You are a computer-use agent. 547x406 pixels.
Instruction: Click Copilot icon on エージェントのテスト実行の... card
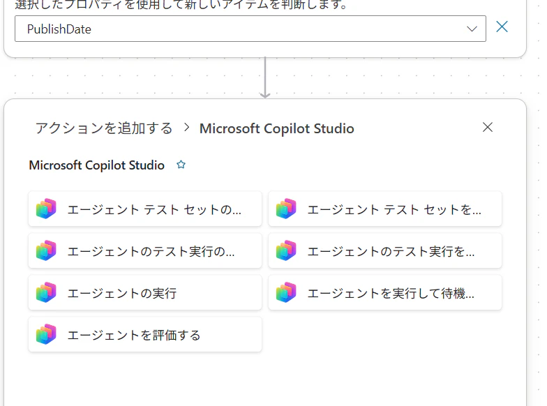pos(46,250)
